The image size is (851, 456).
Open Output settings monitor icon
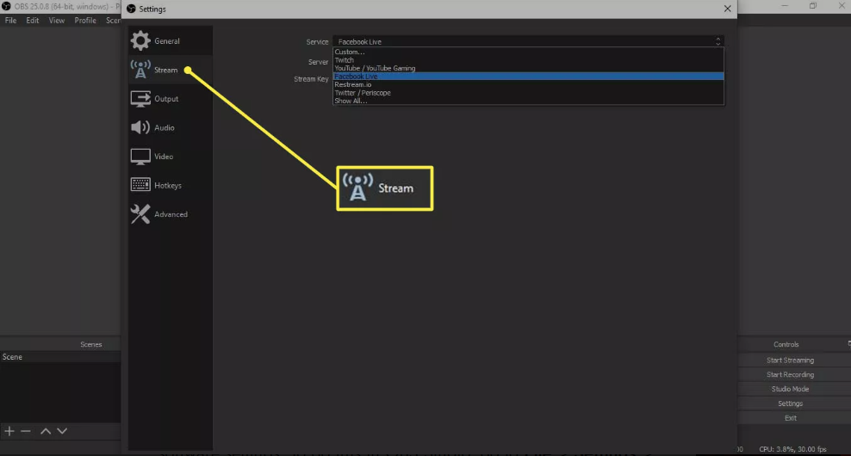(x=140, y=99)
